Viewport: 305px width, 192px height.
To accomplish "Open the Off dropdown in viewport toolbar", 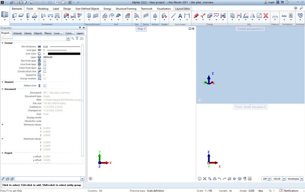I will click(x=269, y=179).
